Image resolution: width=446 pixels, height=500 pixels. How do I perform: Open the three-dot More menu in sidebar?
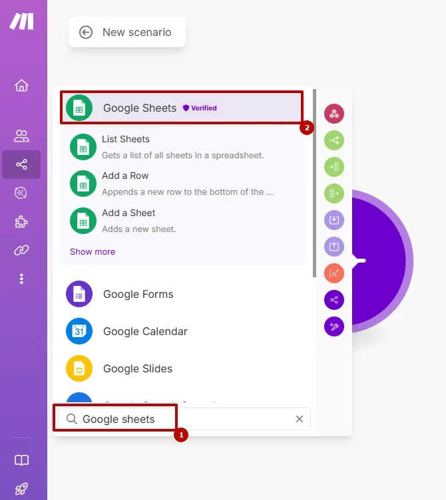[x=21, y=279]
